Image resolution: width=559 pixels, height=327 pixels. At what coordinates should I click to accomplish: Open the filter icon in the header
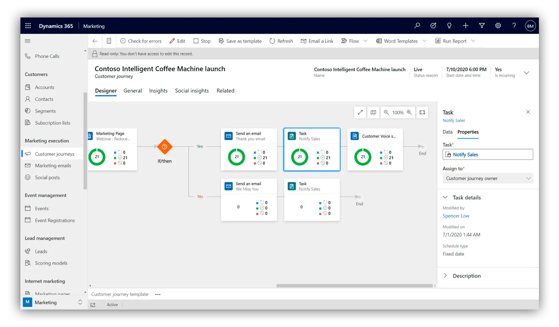pos(482,26)
